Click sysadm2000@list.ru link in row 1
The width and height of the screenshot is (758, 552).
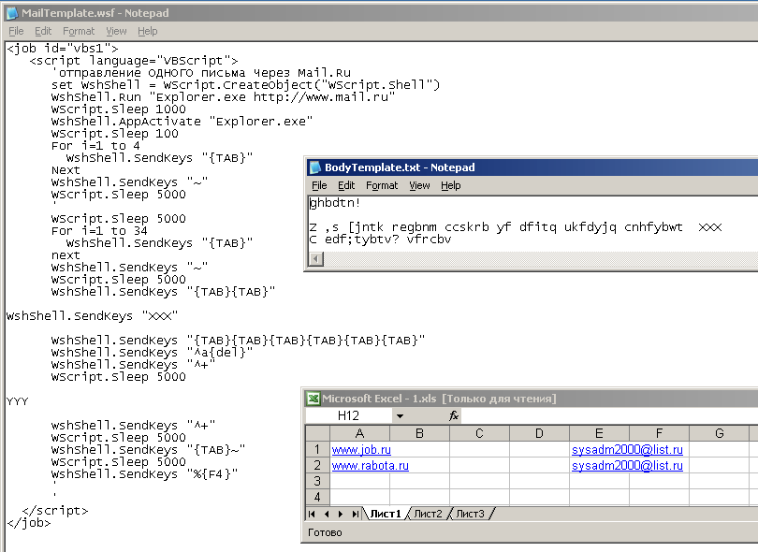pos(627,449)
